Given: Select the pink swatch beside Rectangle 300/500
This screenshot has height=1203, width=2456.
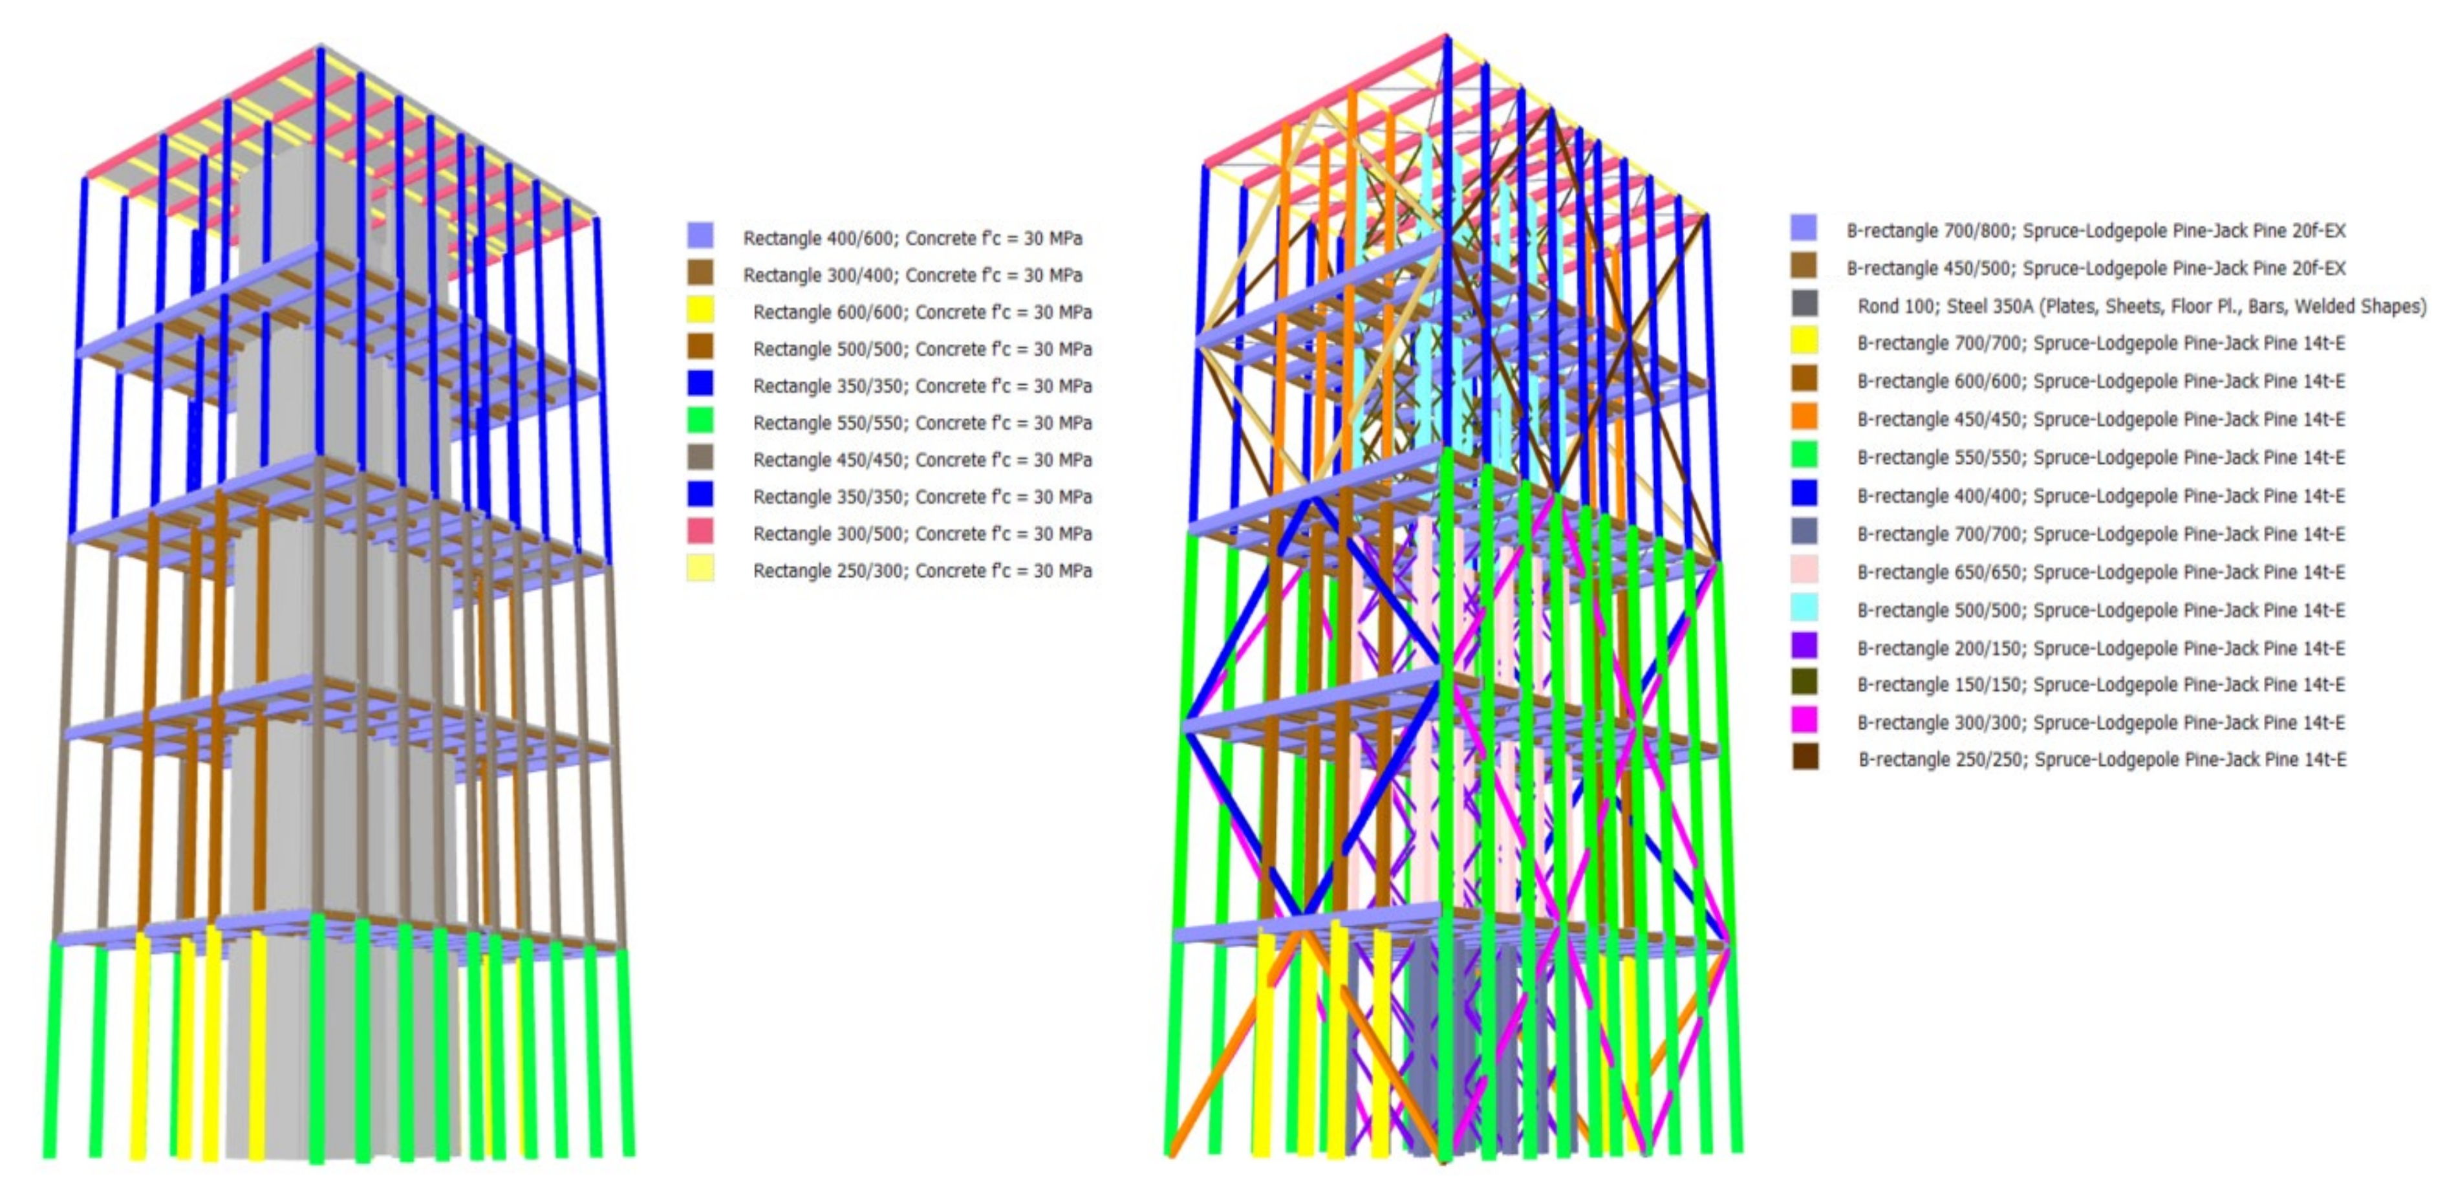Looking at the screenshot, I should (x=700, y=531).
